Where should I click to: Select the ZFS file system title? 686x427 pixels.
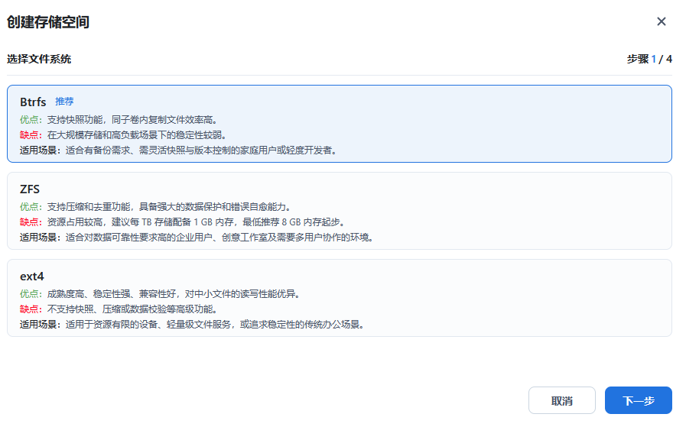30,189
